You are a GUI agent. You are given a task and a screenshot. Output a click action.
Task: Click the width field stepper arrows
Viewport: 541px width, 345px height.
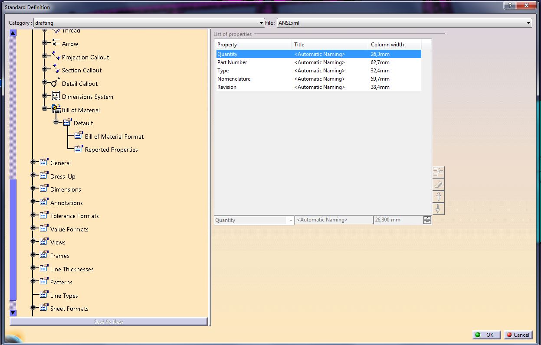click(x=427, y=220)
